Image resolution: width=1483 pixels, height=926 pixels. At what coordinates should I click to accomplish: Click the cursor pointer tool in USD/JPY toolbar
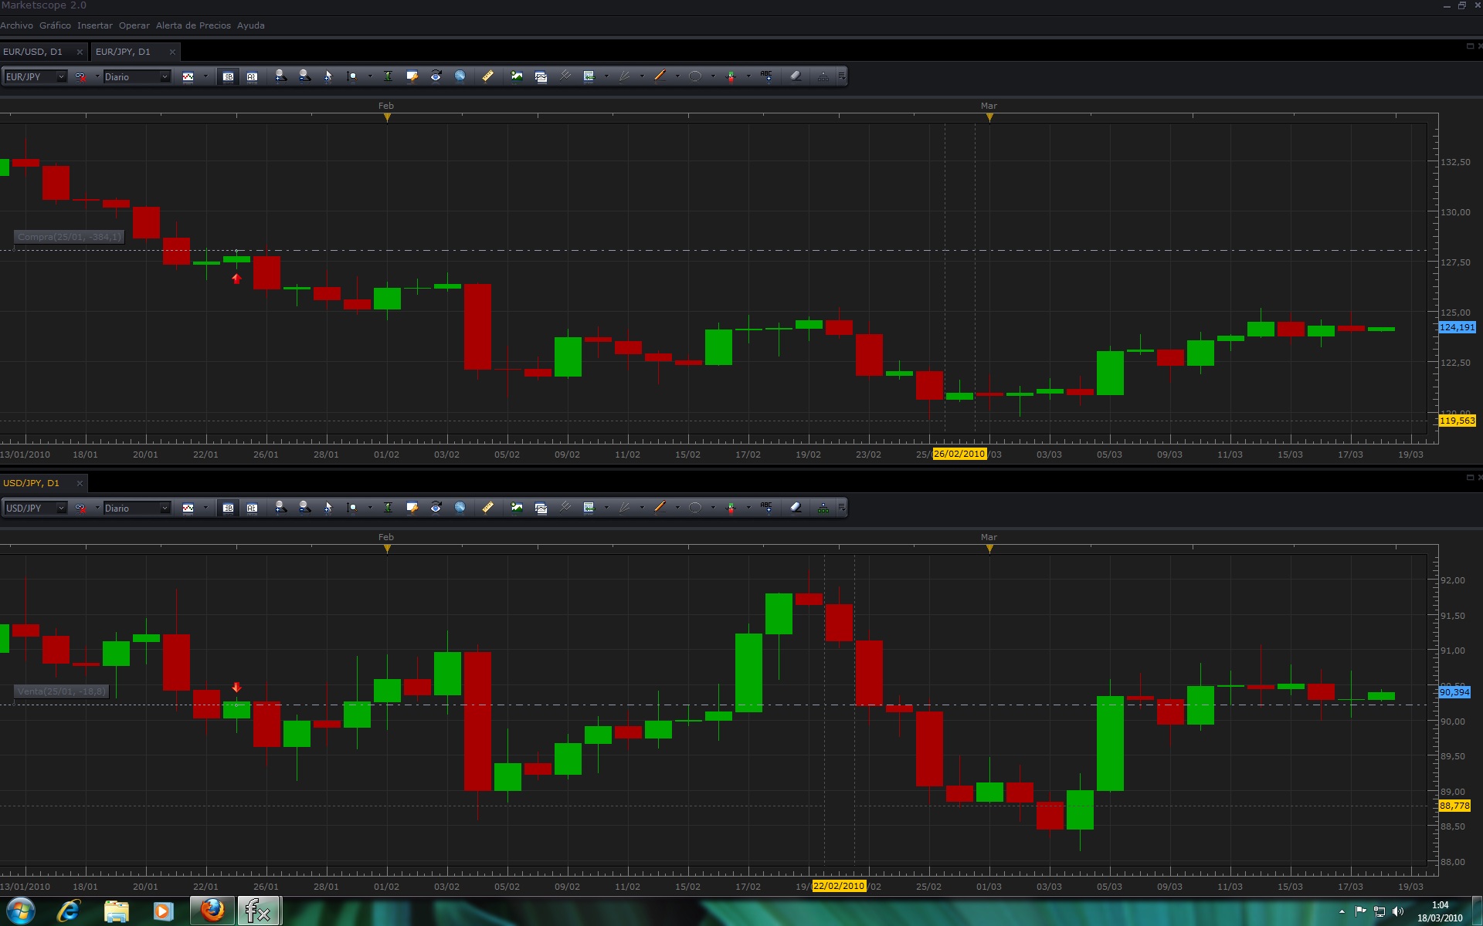(x=327, y=507)
